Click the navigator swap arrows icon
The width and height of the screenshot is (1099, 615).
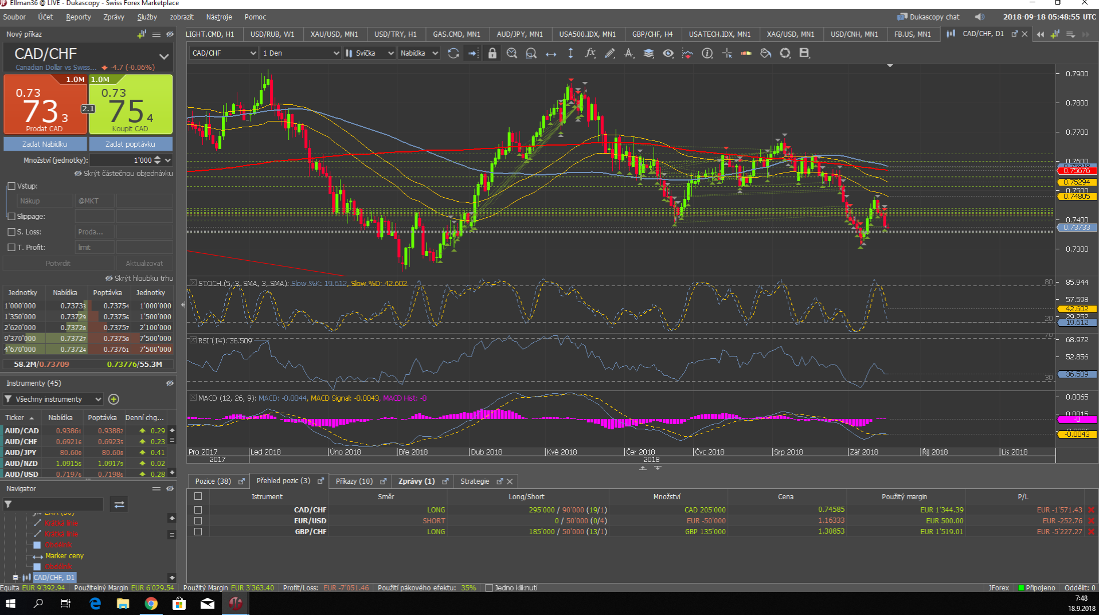(119, 504)
